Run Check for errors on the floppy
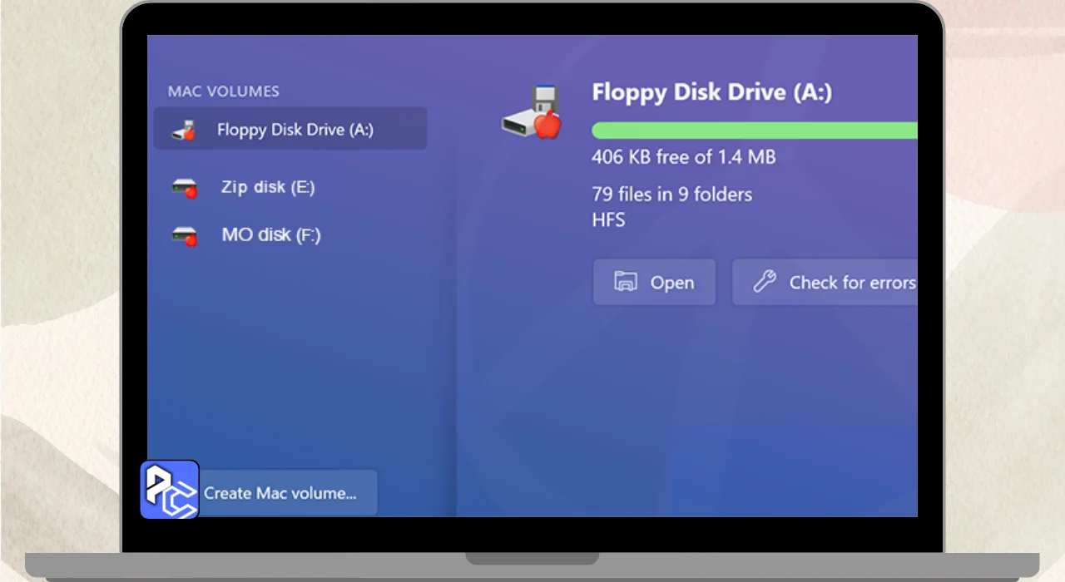The width and height of the screenshot is (1065, 582). pos(832,283)
